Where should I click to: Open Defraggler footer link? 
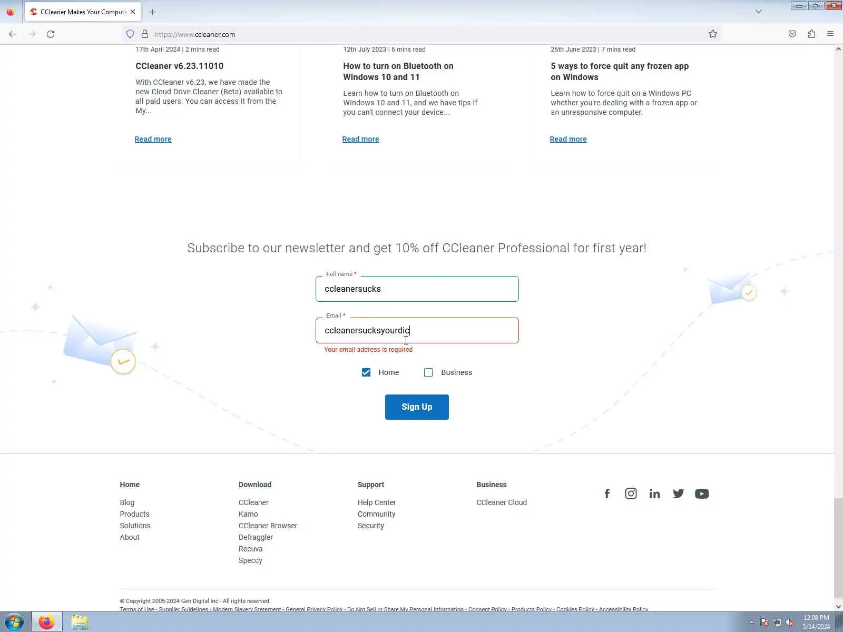pos(256,537)
